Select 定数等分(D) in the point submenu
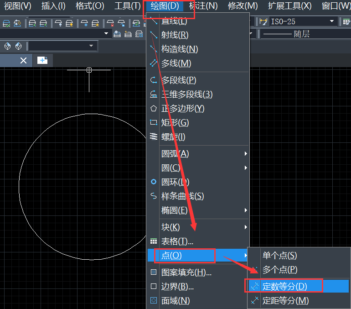 (299, 286)
